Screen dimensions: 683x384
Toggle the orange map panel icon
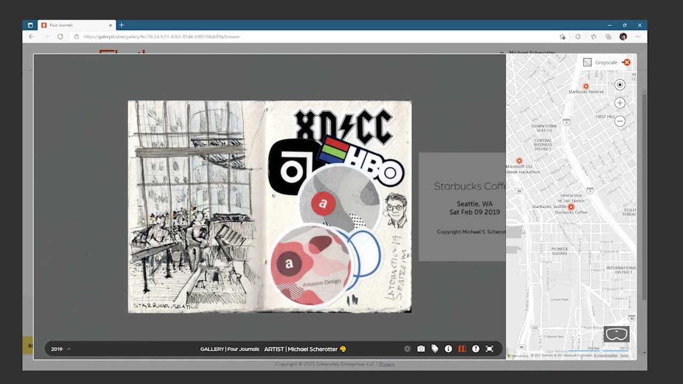tap(462, 349)
